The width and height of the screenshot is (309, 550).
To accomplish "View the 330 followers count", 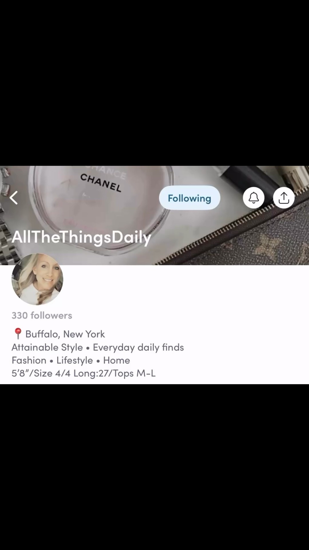I will [x=42, y=315].
